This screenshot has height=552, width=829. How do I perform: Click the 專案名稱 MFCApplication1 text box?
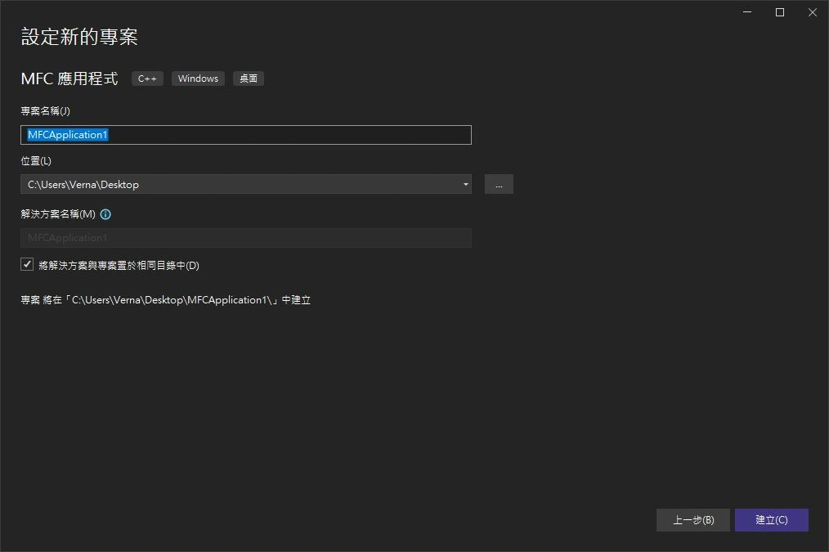tap(245, 135)
